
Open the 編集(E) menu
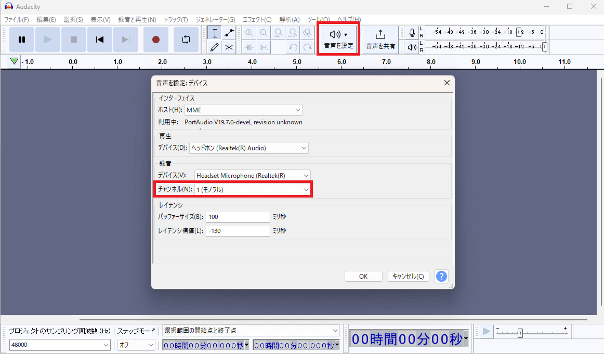46,20
